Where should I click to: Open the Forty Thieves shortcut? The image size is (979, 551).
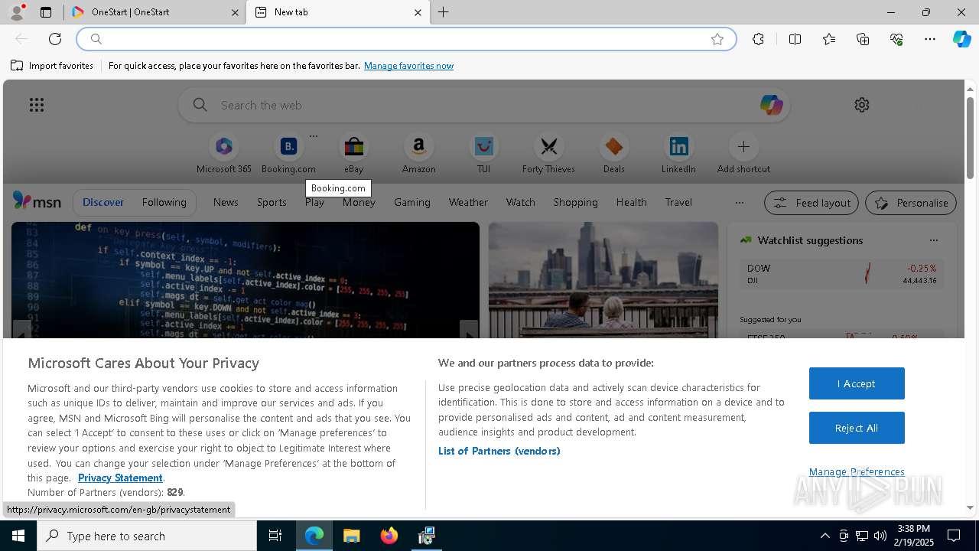(x=548, y=154)
